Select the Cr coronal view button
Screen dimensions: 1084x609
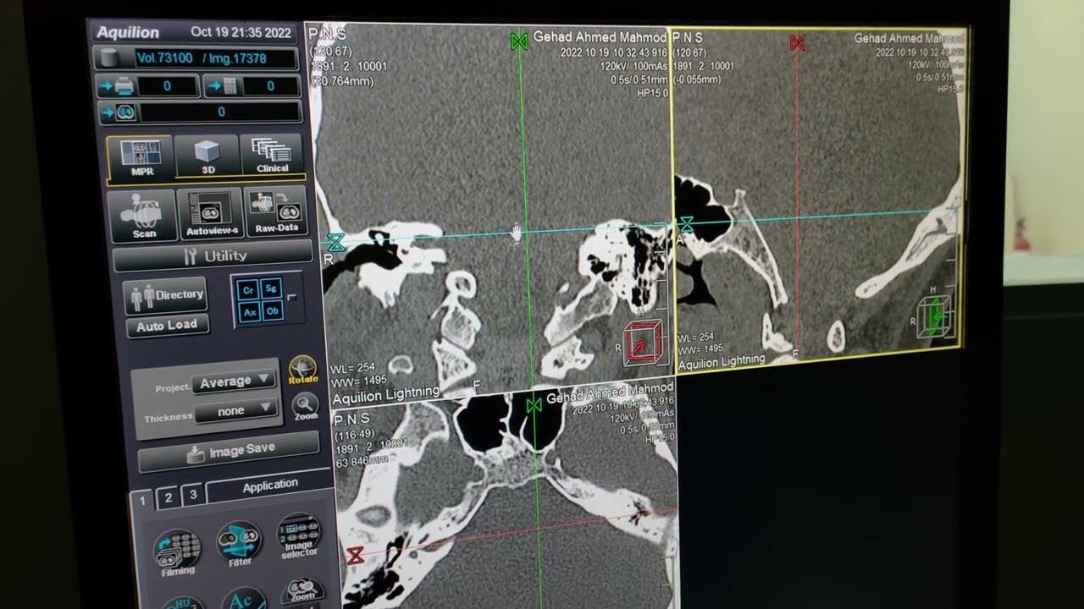pyautogui.click(x=248, y=290)
